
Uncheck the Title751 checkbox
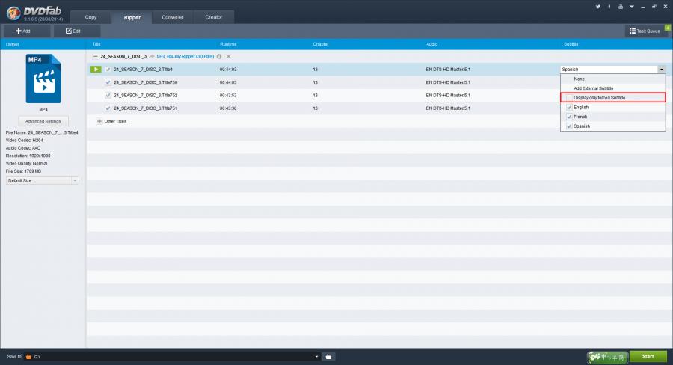tap(108, 108)
